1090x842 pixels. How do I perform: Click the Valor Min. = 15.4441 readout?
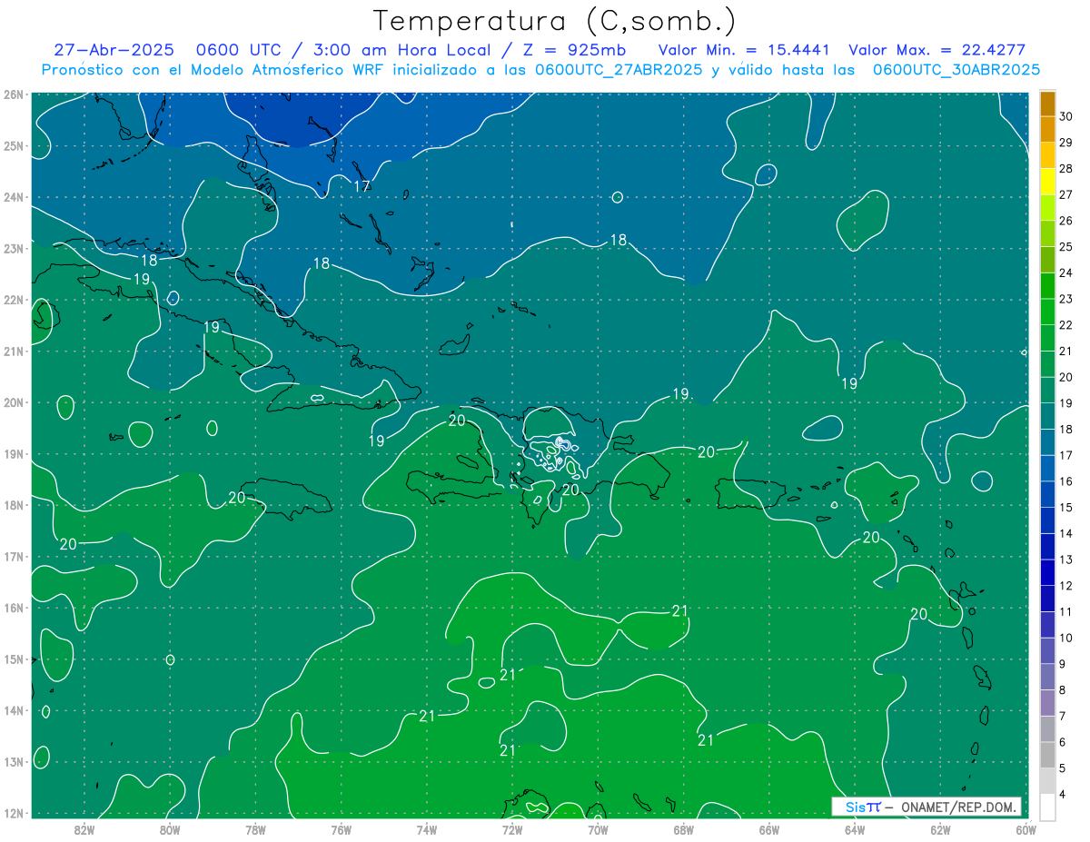pos(746,50)
